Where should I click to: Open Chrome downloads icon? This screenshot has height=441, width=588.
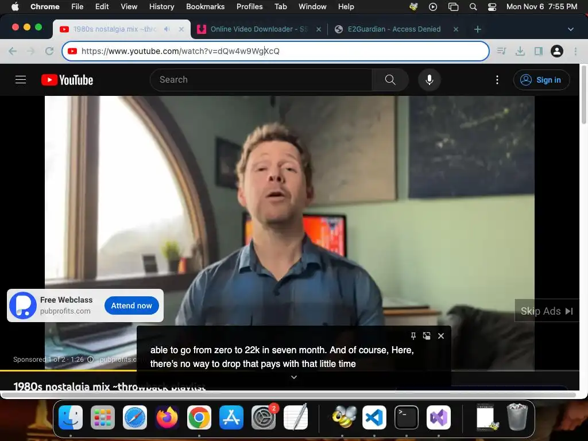pyautogui.click(x=520, y=51)
